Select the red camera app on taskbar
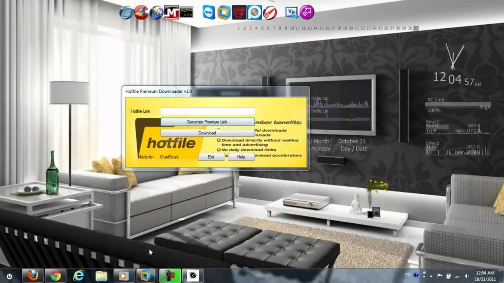 (x=170, y=276)
